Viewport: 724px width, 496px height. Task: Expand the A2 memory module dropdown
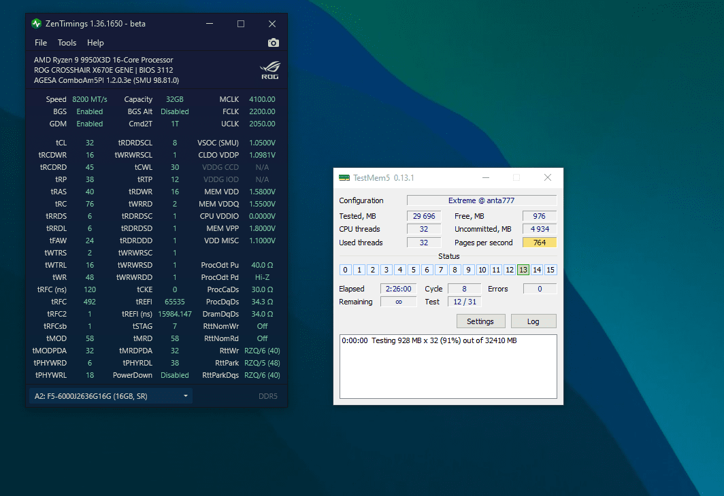click(x=111, y=396)
